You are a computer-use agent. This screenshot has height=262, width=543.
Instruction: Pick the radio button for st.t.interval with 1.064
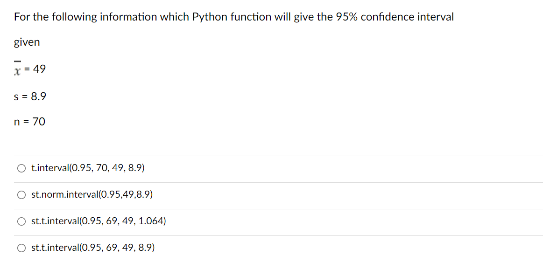[21, 221]
